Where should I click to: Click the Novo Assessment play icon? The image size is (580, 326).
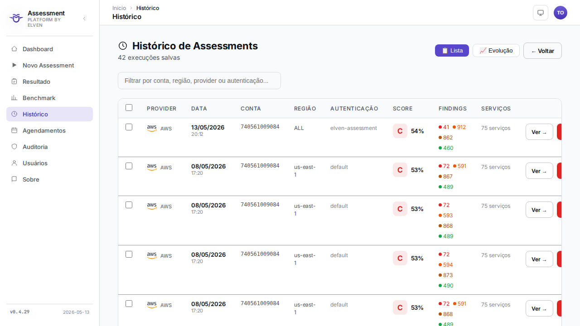(x=14, y=65)
